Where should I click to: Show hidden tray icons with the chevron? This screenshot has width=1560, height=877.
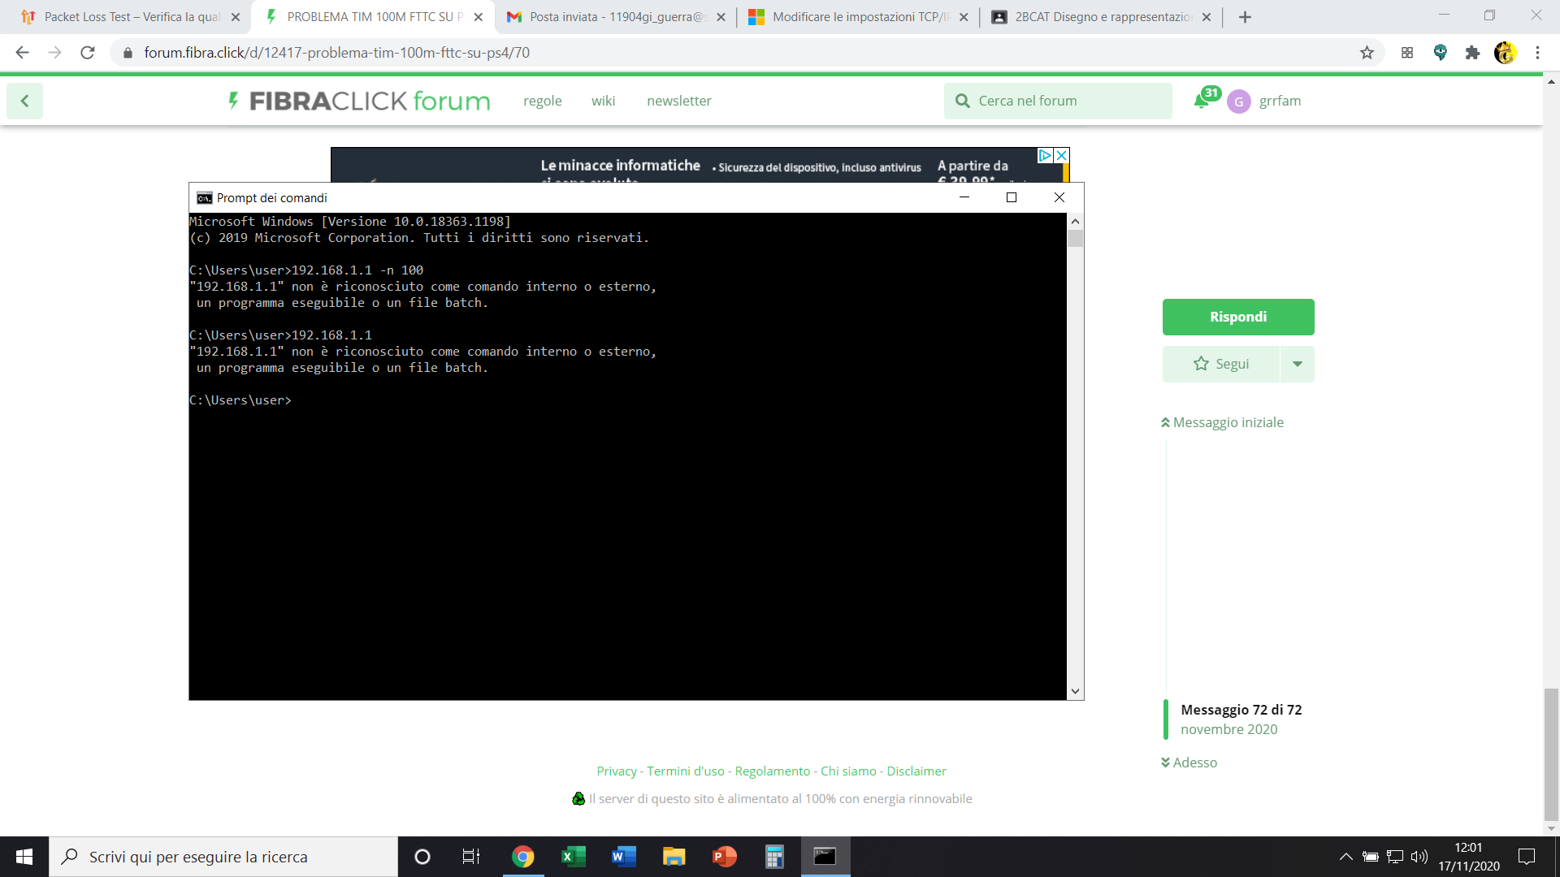click(1345, 857)
